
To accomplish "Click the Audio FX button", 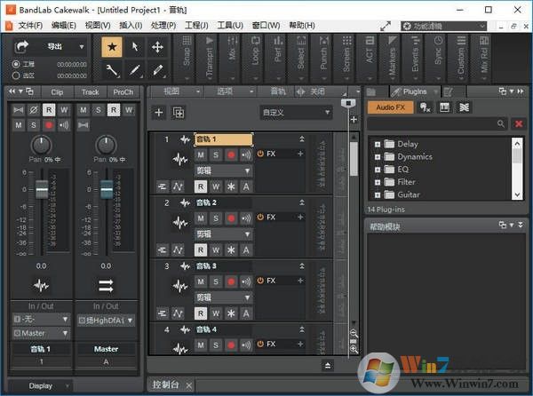I will pos(390,107).
